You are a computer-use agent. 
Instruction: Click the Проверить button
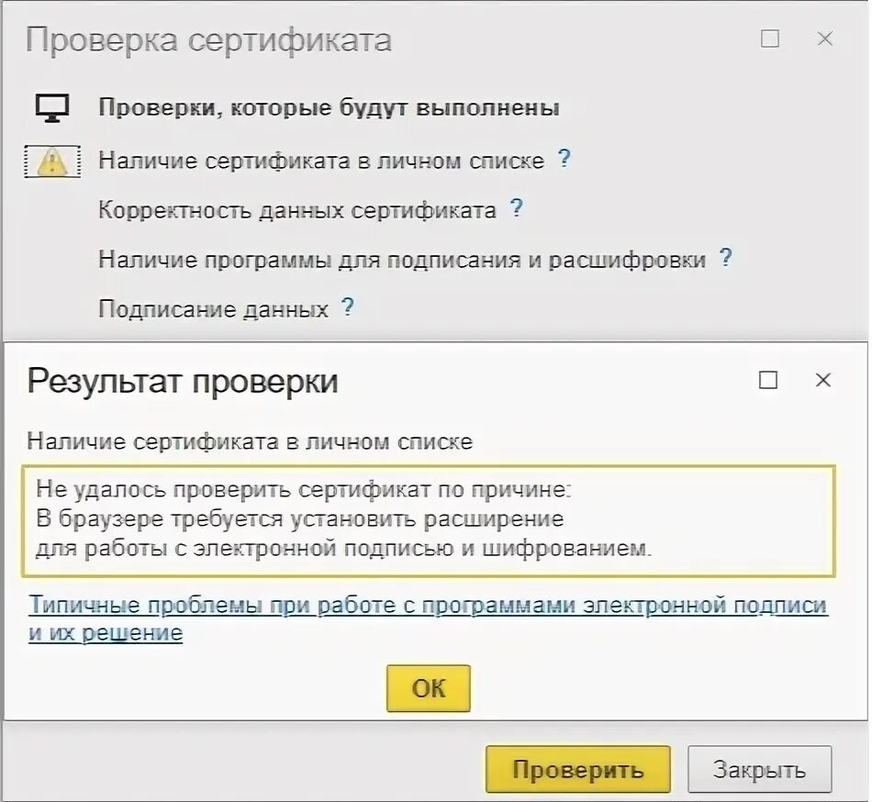[x=577, y=769]
